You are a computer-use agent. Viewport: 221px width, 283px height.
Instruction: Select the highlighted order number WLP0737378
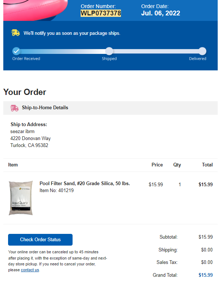click(x=101, y=13)
